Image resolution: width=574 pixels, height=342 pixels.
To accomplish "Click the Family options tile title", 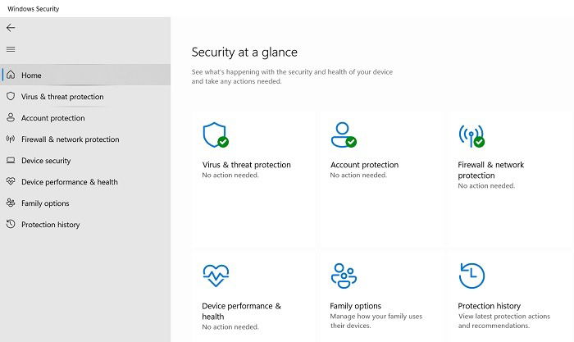I will coord(355,306).
